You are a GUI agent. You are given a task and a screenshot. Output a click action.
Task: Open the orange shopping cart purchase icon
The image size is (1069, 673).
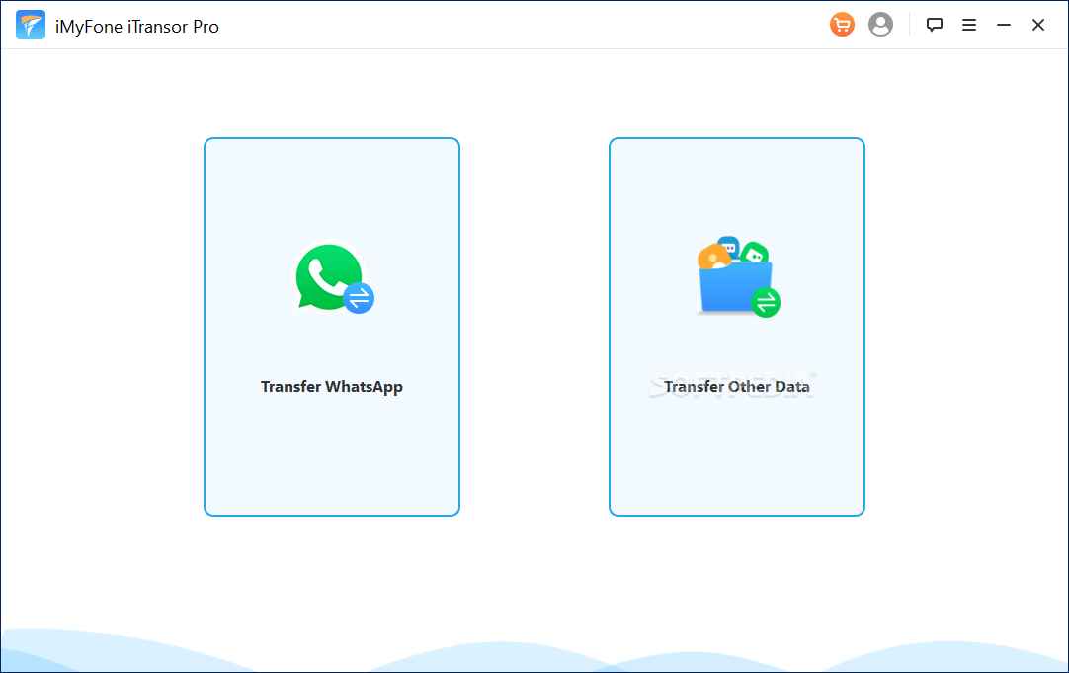[842, 25]
